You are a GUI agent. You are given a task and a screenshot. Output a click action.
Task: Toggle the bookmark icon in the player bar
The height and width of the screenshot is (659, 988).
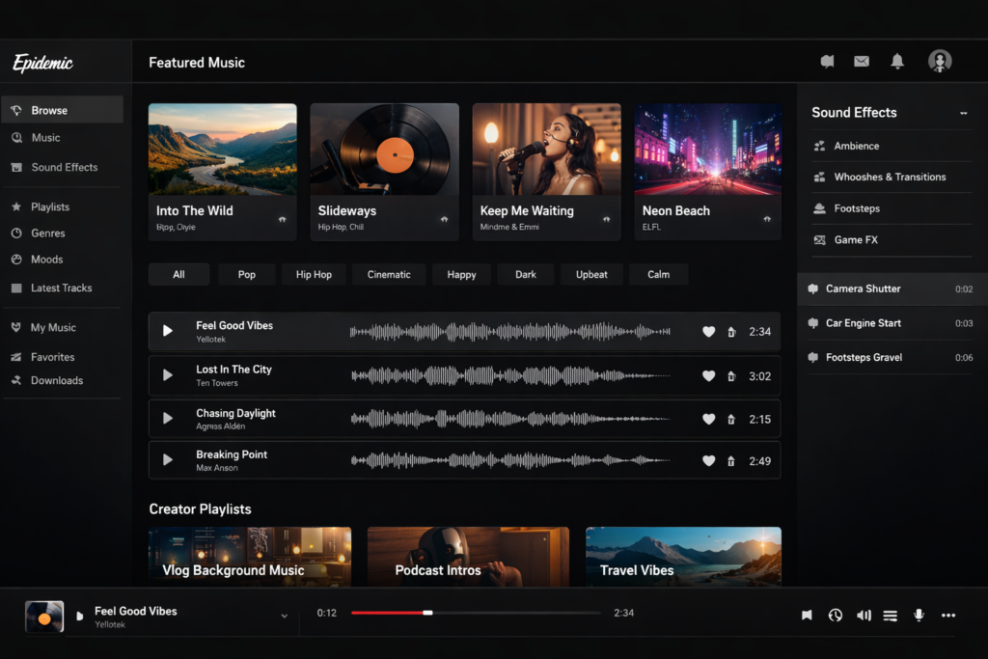(807, 615)
